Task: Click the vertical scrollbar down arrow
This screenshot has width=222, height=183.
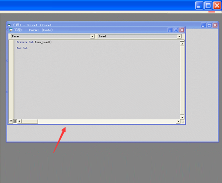Action: [182, 117]
